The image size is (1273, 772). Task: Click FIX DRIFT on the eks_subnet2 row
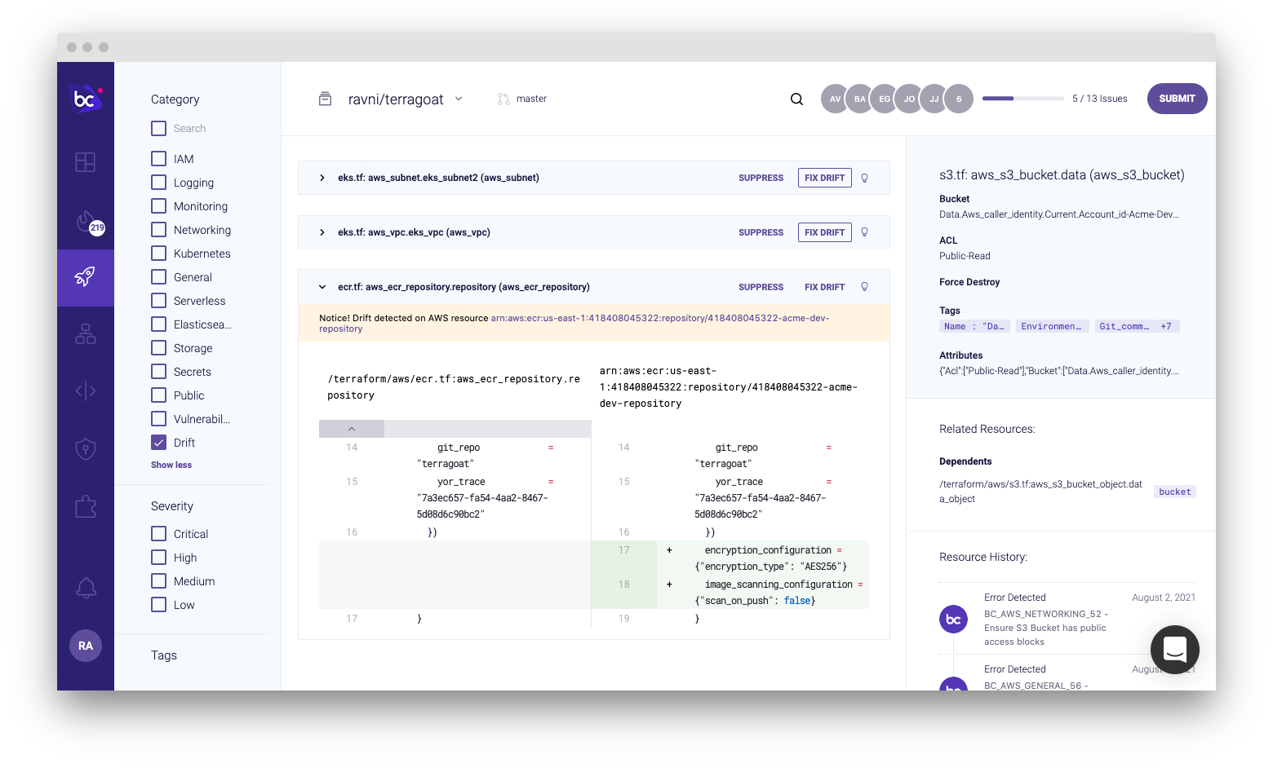824,178
